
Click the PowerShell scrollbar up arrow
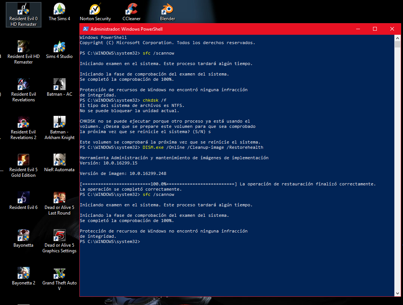[x=397, y=38]
